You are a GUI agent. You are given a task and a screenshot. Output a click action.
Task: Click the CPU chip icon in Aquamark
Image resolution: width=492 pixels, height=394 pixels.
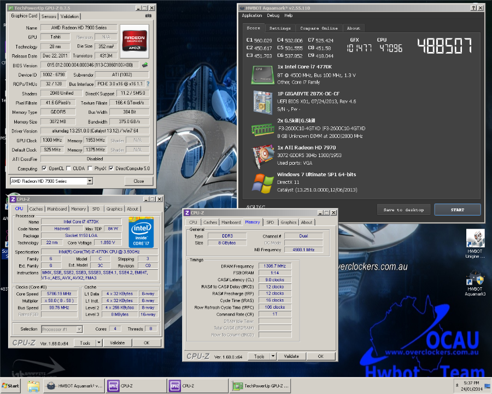pos(262,75)
